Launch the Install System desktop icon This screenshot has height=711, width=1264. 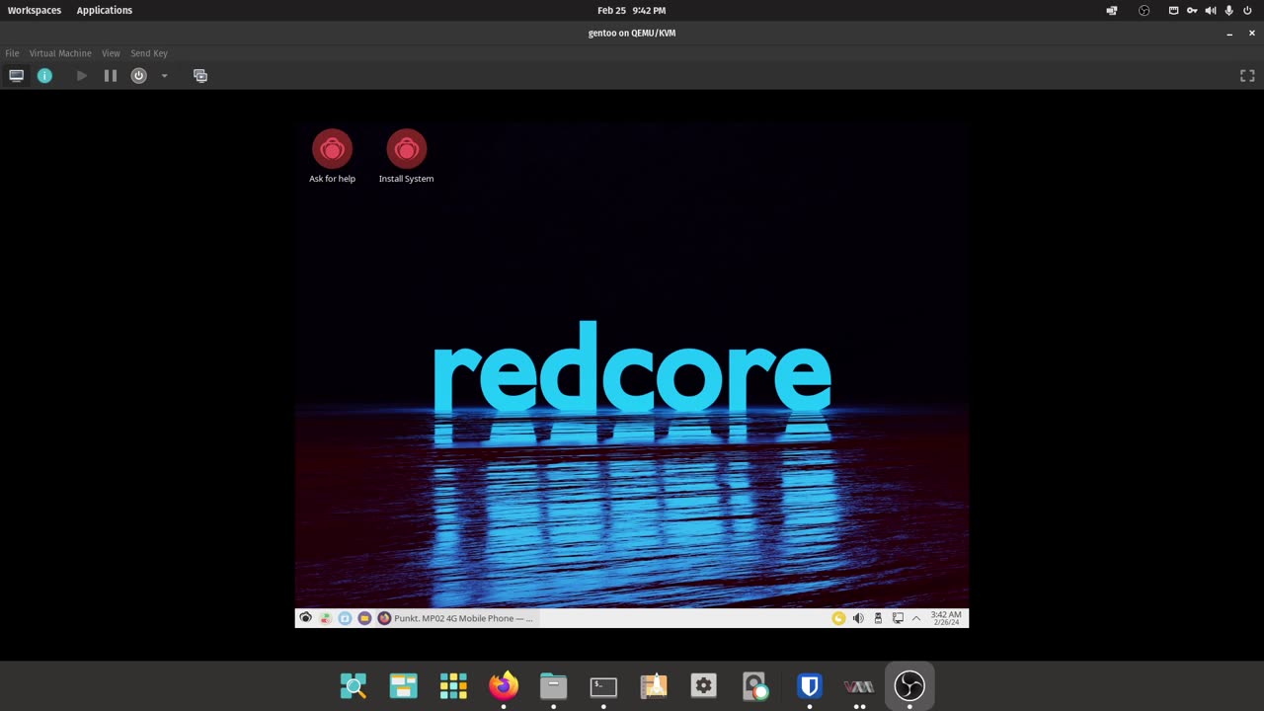(x=406, y=156)
